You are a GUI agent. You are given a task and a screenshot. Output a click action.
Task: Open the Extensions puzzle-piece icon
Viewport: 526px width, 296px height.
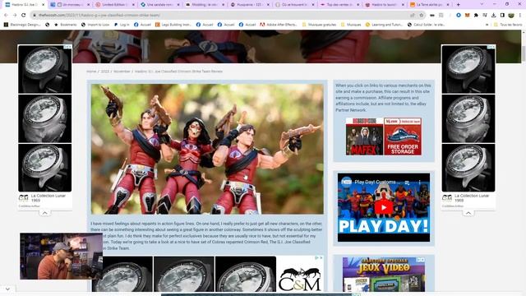(x=476, y=15)
